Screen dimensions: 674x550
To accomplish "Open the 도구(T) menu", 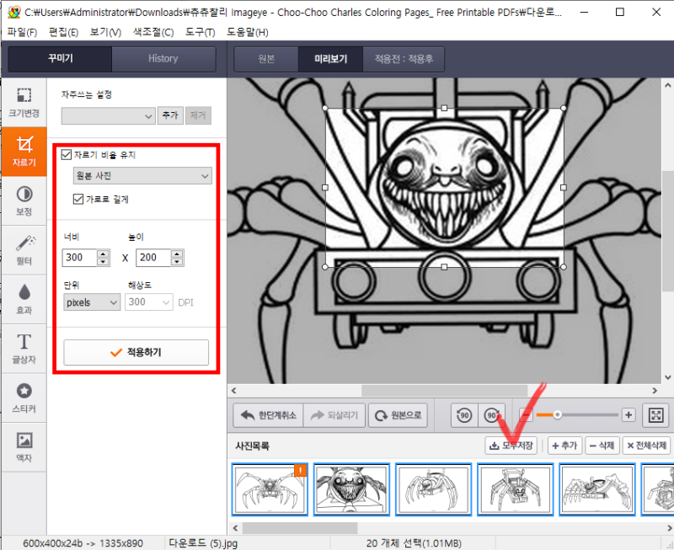I will 201,32.
